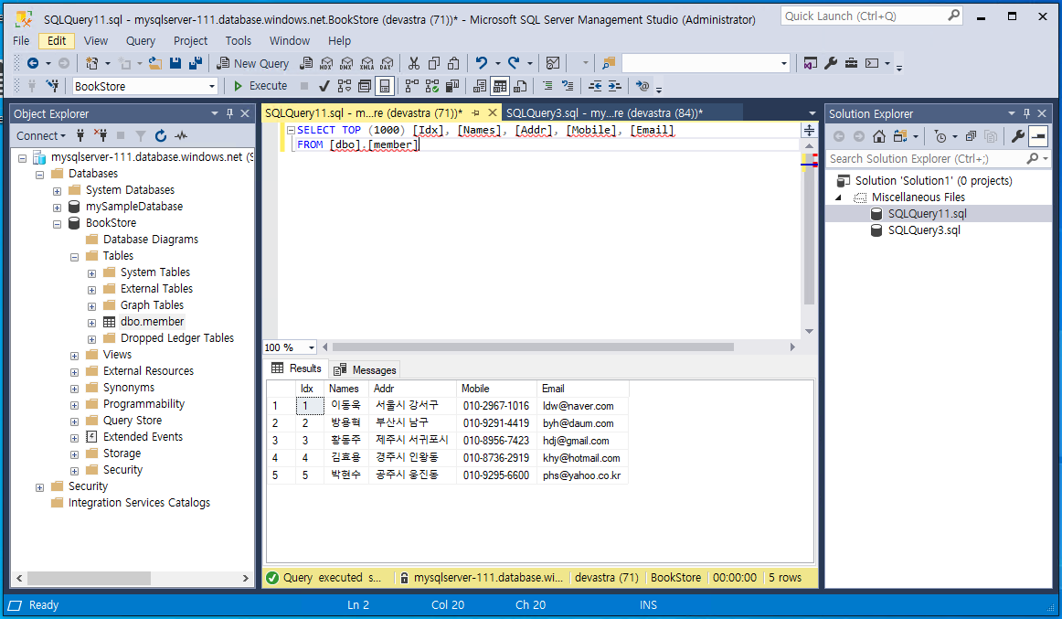1062x619 pixels.
Task: Click the Redo arrow icon
Action: coord(514,64)
